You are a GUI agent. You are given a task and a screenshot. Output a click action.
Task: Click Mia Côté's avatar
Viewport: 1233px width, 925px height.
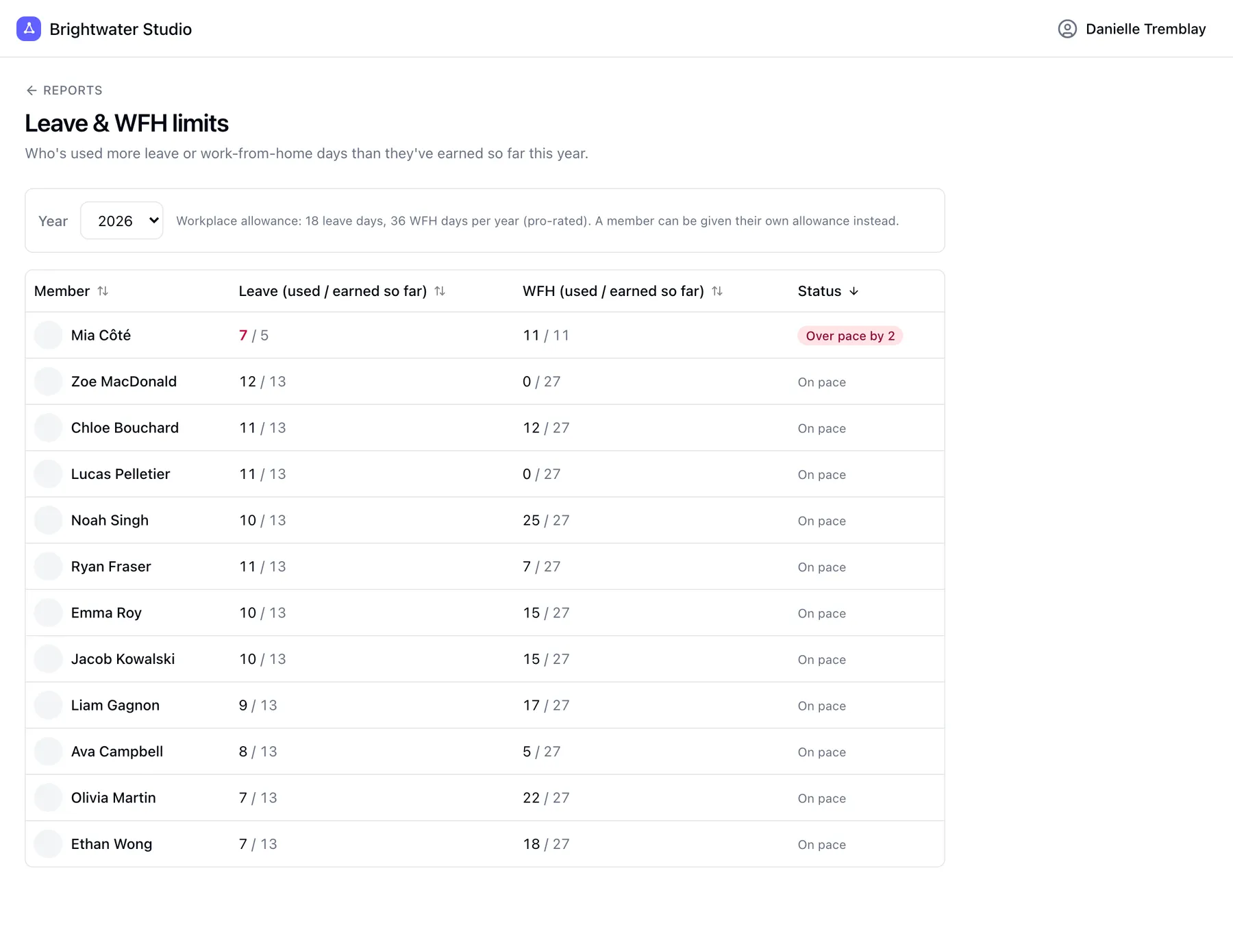(x=49, y=335)
